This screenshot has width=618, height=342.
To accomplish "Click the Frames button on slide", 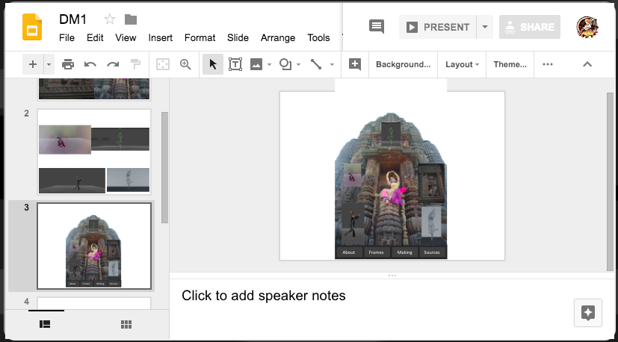I will click(377, 252).
